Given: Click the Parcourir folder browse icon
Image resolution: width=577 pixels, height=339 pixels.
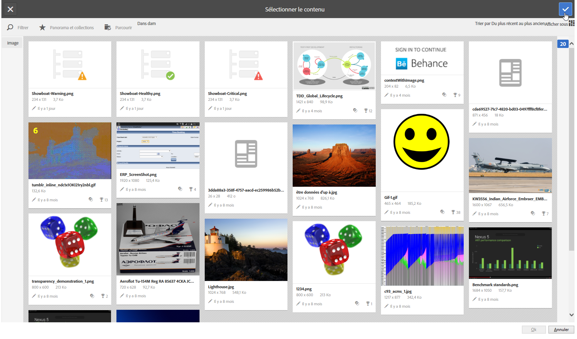Looking at the screenshot, I should (108, 27).
